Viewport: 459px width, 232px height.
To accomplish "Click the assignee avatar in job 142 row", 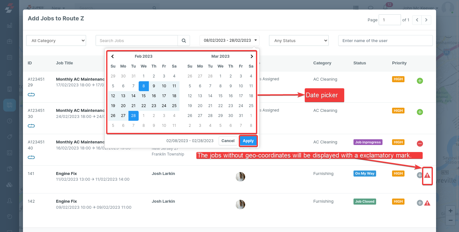I will pyautogui.click(x=240, y=205).
